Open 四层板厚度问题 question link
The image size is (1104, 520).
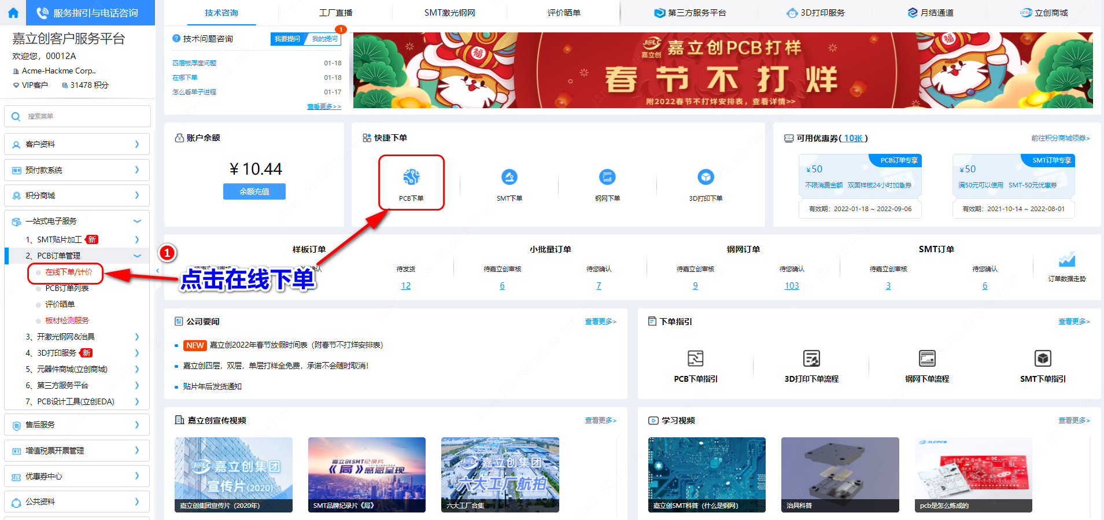click(194, 63)
